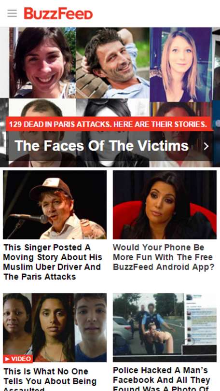The image size is (220, 391).
Task: Click the reclining man victim photo
Action: pos(113,62)
